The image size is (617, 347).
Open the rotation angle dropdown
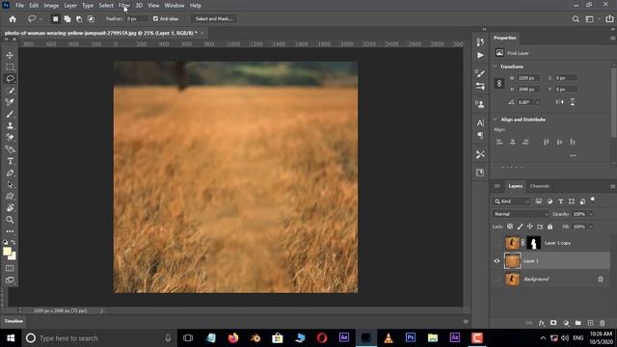pyautogui.click(x=538, y=102)
